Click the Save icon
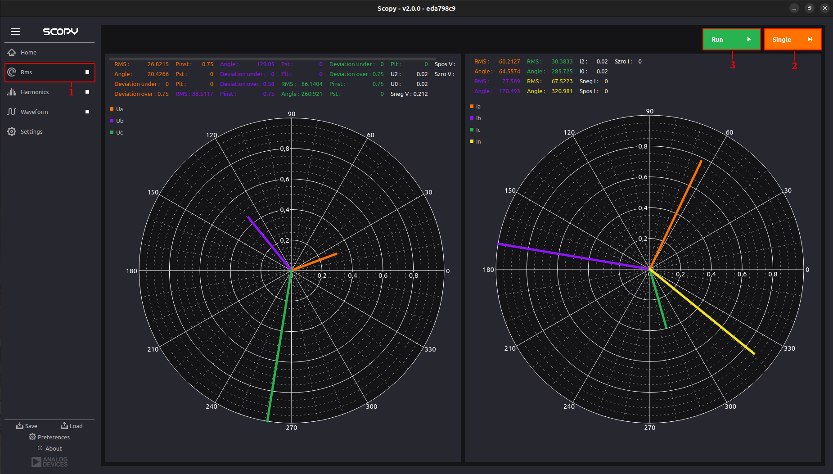 click(x=20, y=425)
